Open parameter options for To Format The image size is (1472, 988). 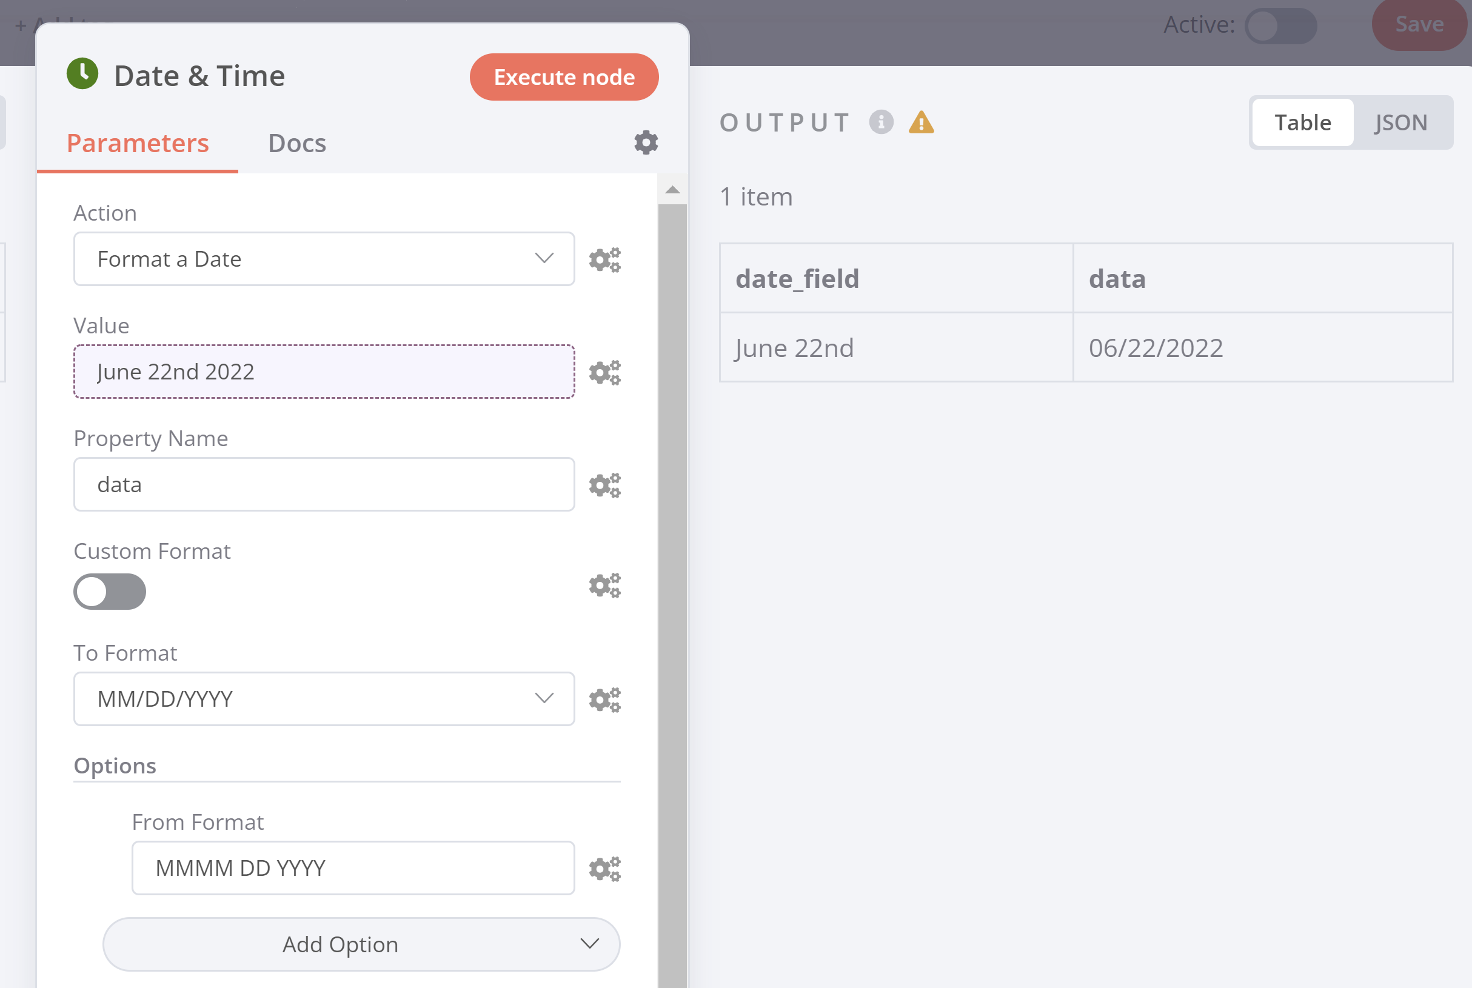pyautogui.click(x=604, y=699)
